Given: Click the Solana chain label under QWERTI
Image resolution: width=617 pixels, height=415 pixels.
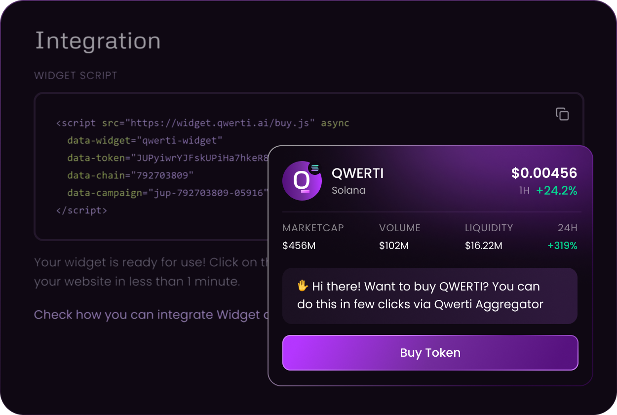Looking at the screenshot, I should (349, 190).
